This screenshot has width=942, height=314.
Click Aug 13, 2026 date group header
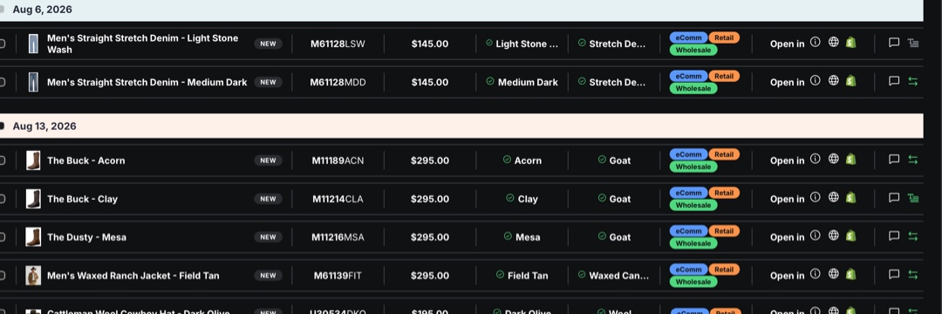(461, 126)
